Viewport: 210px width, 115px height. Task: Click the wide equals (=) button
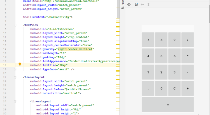pos(168,105)
